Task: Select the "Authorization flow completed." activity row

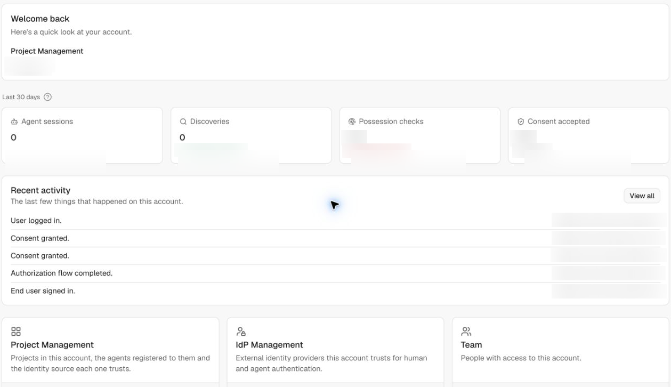Action: click(335, 273)
